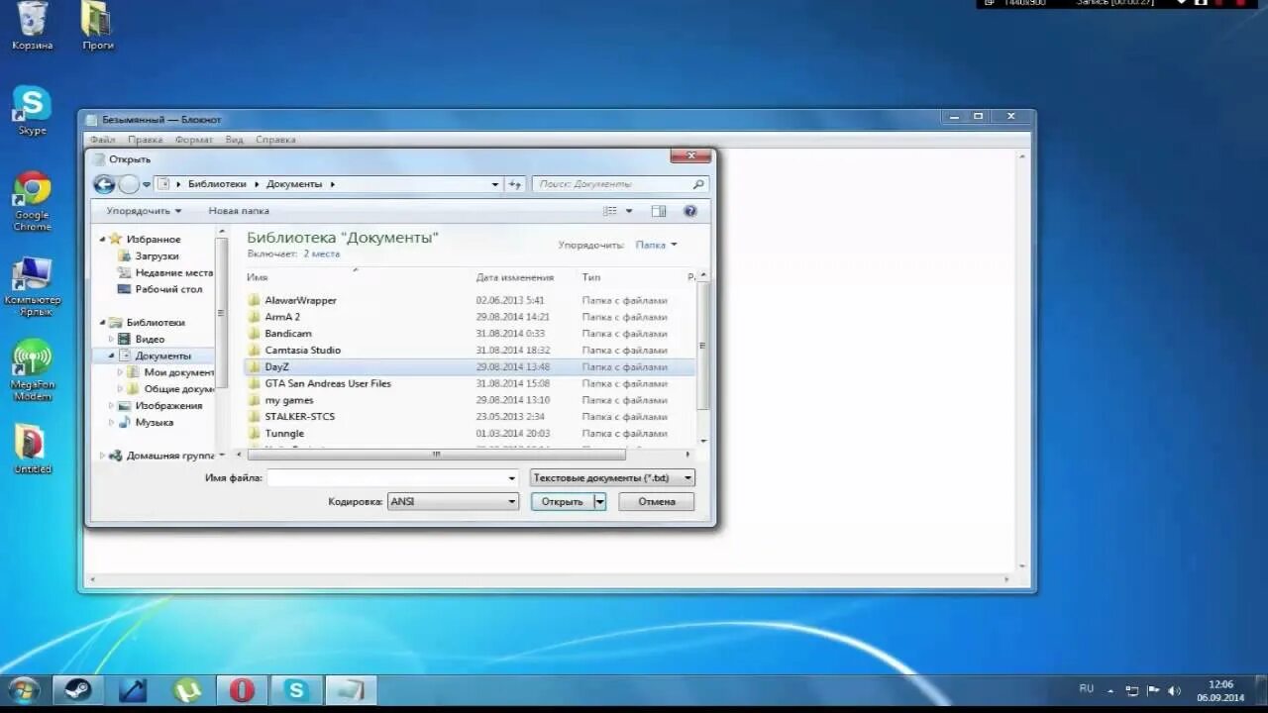Expand the Изображения library node
1268x713 pixels.
point(112,405)
